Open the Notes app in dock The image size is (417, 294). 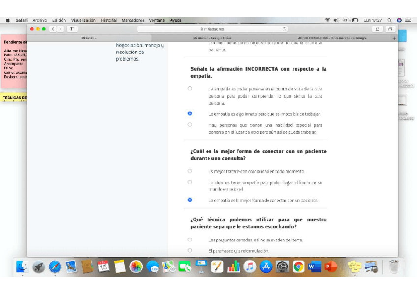(x=119, y=267)
